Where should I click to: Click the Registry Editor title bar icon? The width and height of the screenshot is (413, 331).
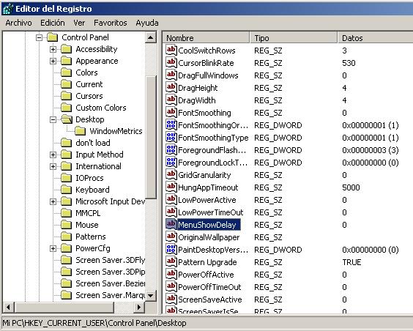[x=8, y=9]
